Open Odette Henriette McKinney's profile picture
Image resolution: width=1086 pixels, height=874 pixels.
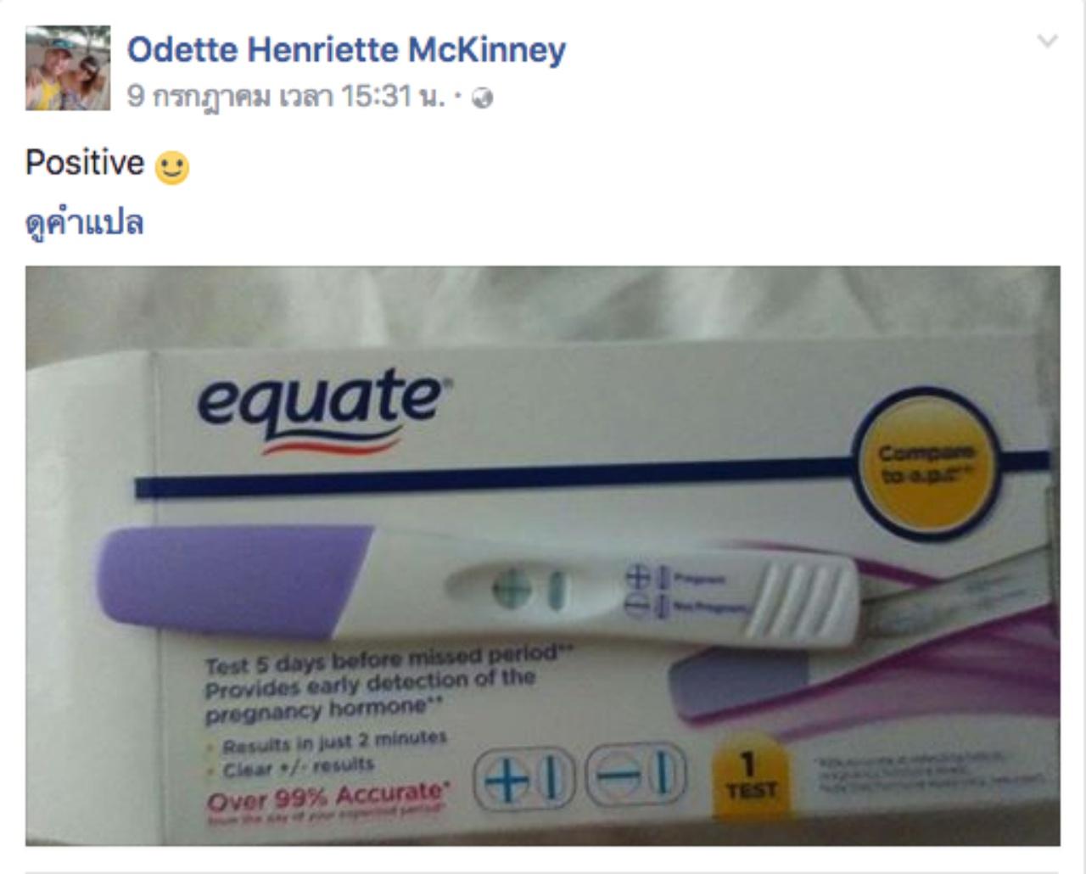pos(68,68)
